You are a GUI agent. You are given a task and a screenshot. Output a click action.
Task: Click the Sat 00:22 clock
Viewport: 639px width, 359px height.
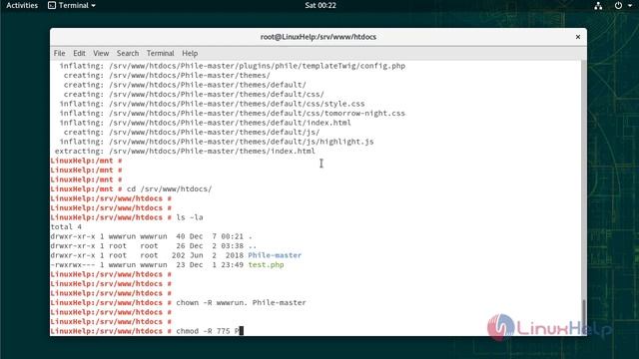click(320, 5)
